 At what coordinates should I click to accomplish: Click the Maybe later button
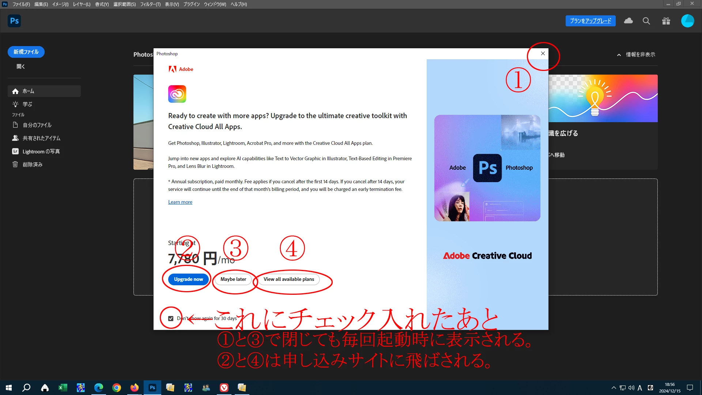pyautogui.click(x=233, y=279)
